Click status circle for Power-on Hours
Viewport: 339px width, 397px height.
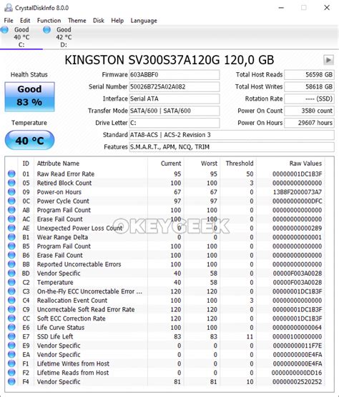[11, 192]
